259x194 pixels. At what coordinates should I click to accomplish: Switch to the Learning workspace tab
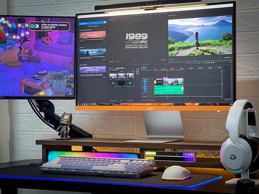[x=131, y=16]
